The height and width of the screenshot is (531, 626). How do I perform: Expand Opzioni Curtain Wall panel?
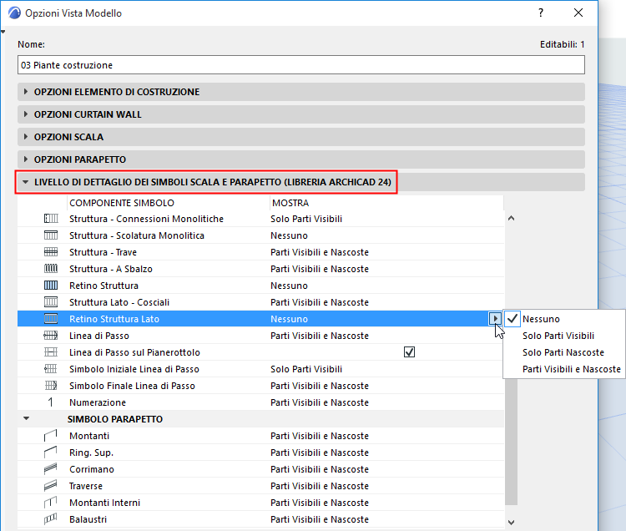point(301,114)
